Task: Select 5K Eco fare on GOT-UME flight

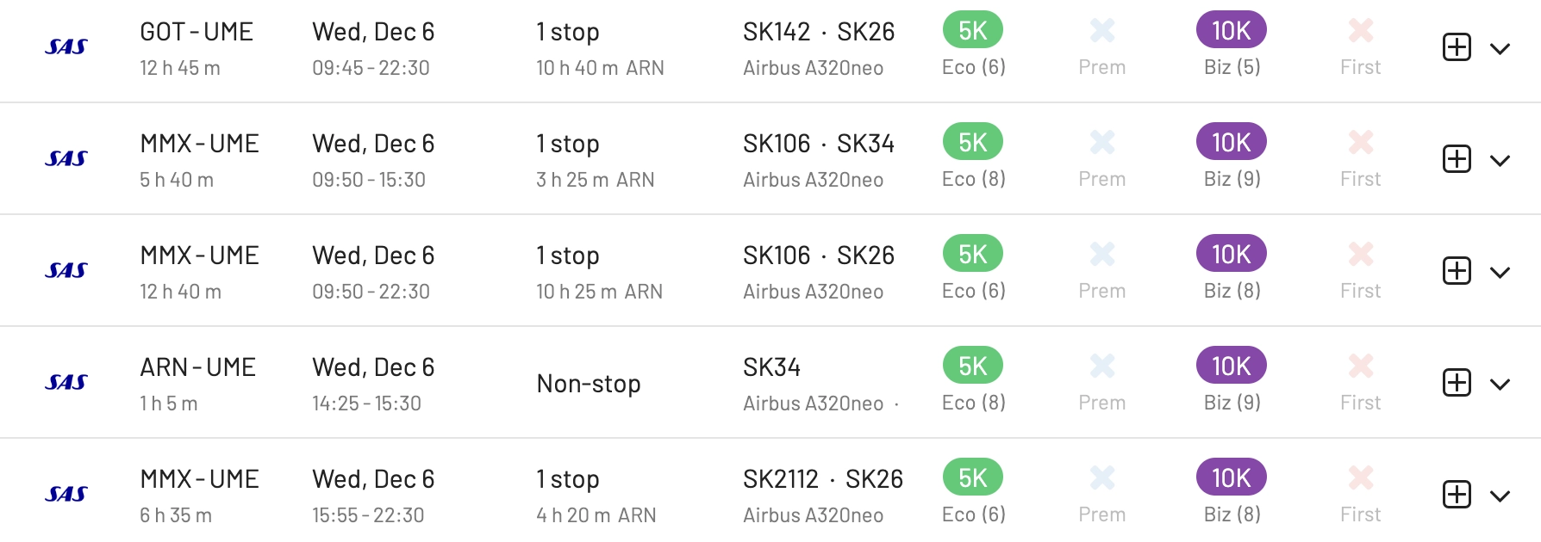Action: click(x=973, y=30)
